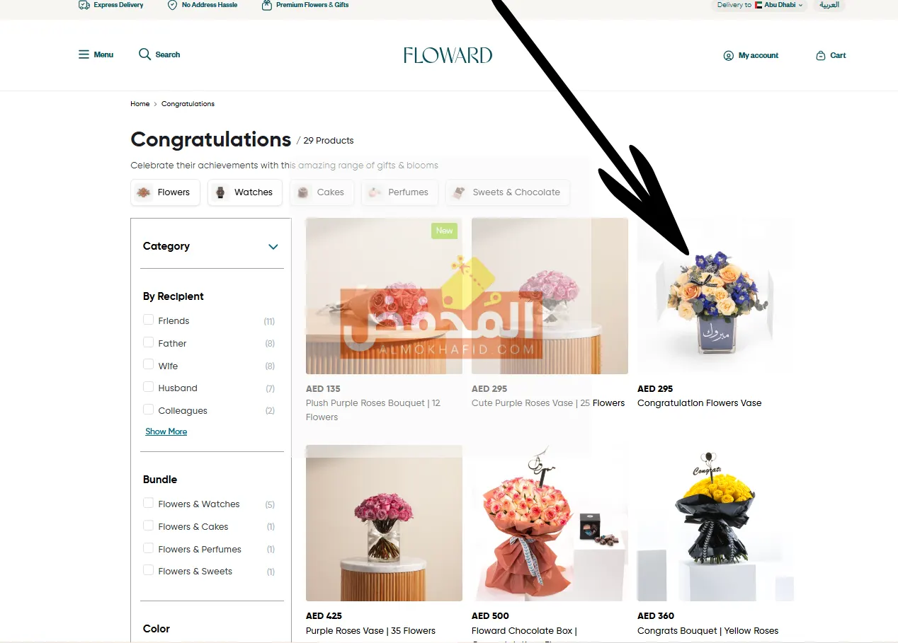Open Congrats Bouquet Yellow Roses product link
Image resolution: width=898 pixels, height=643 pixels.
707,630
